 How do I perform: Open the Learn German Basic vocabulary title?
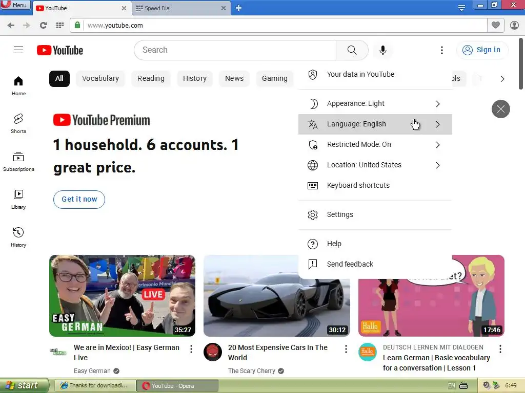[436, 363]
